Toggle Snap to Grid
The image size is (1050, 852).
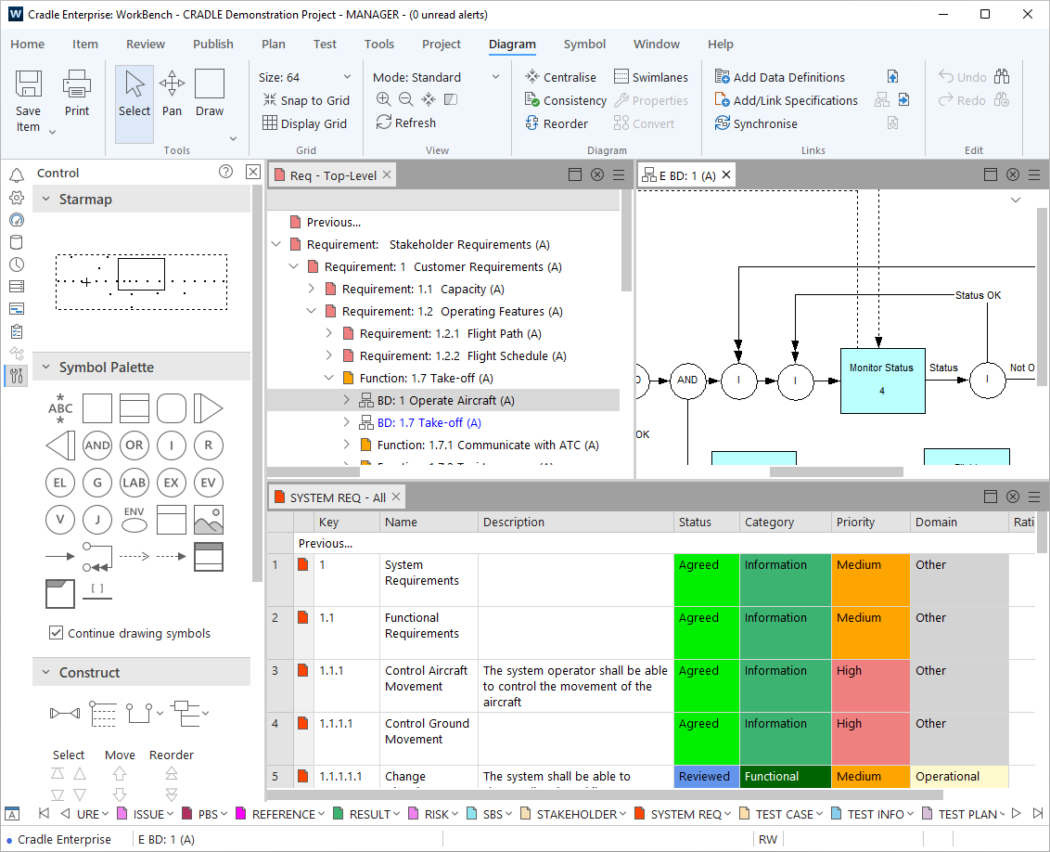tap(306, 100)
